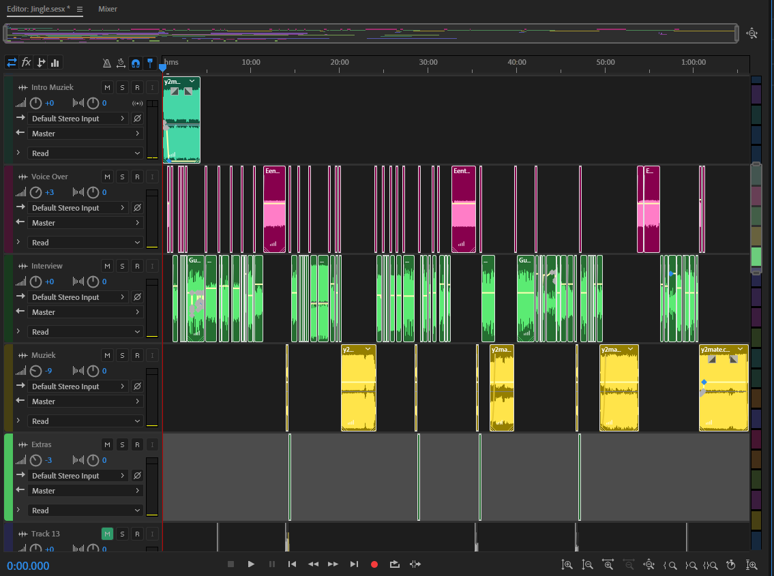774x576 pixels.
Task: Select the Interview track name
Action: [x=47, y=266]
